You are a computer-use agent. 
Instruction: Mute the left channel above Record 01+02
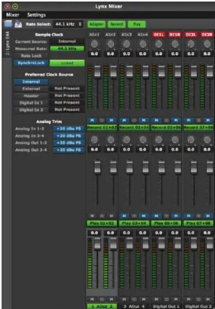(x=92, y=120)
